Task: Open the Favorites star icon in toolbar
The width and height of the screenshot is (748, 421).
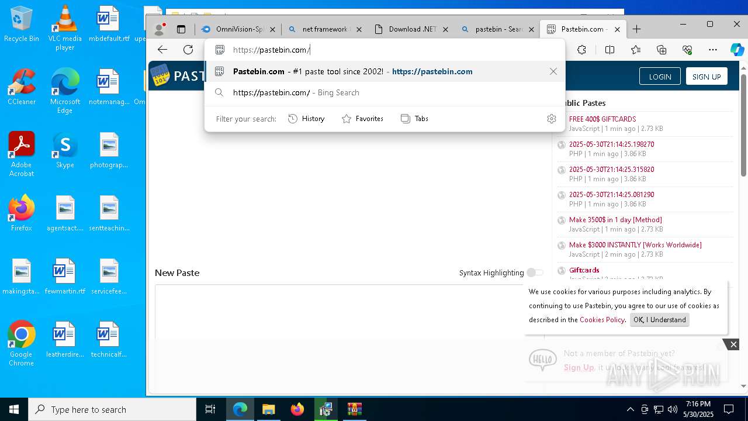Action: point(636,50)
